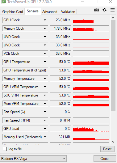Open the Validation tab

click(x=68, y=12)
